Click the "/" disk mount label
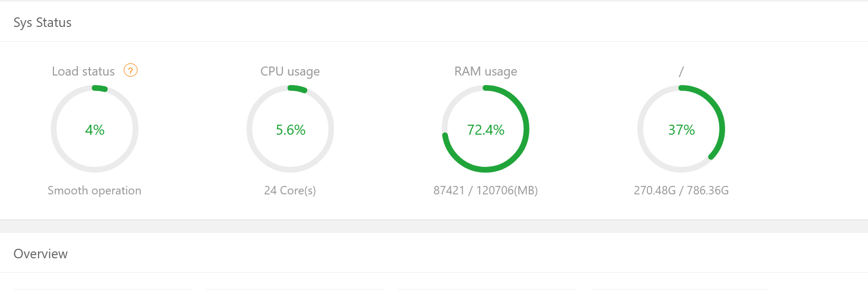 pos(681,71)
